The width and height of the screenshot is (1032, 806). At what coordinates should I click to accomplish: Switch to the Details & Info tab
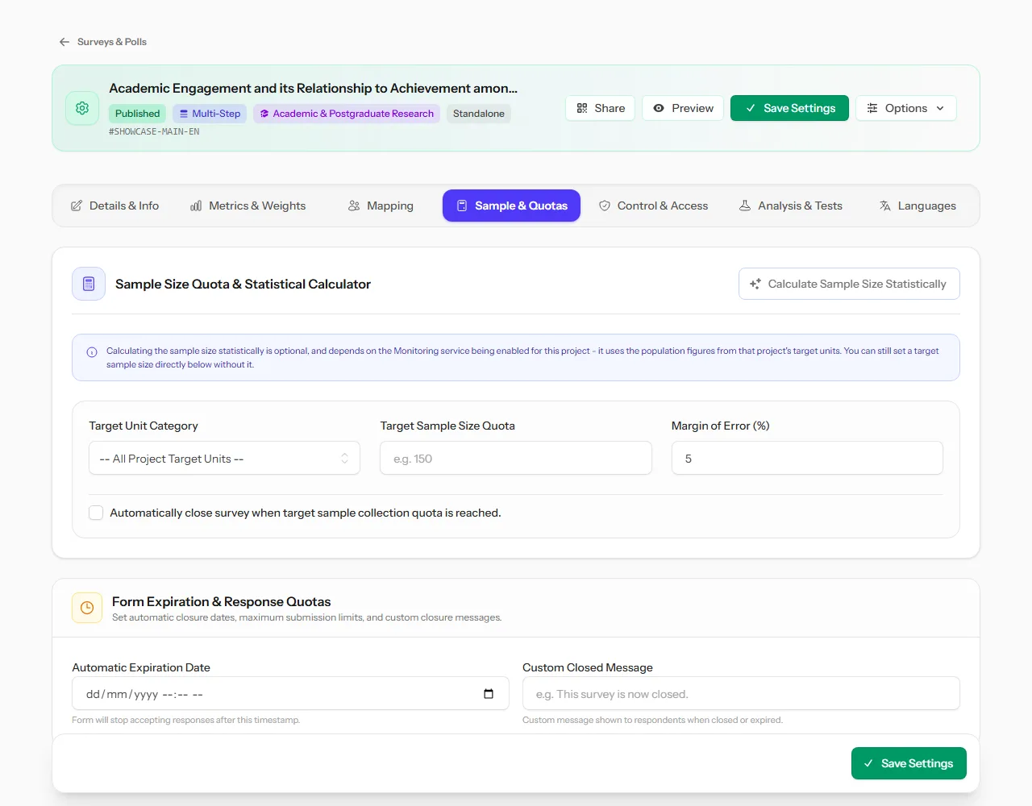click(x=115, y=206)
